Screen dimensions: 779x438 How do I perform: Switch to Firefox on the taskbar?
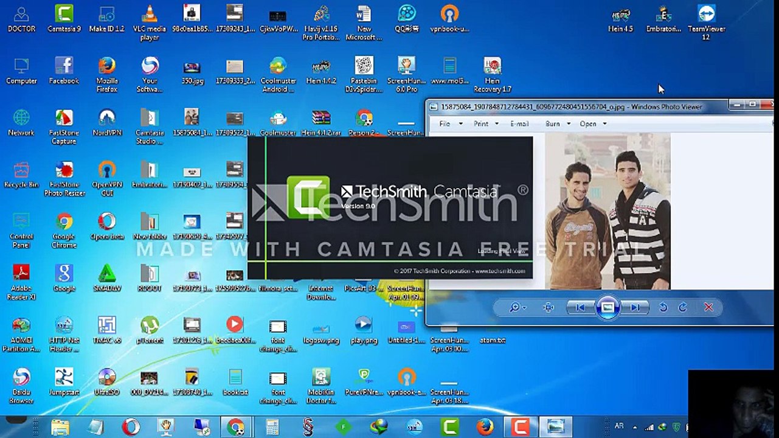click(485, 427)
